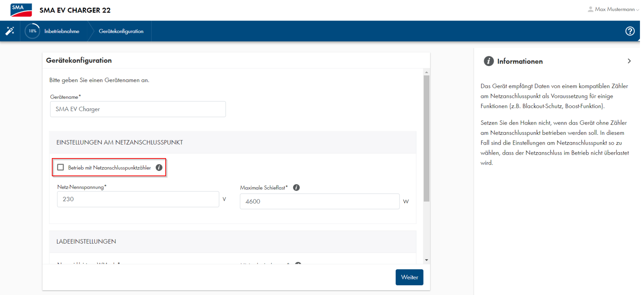The height and width of the screenshot is (295, 641).
Task: Click the Gerätename input field
Action: 138,109
